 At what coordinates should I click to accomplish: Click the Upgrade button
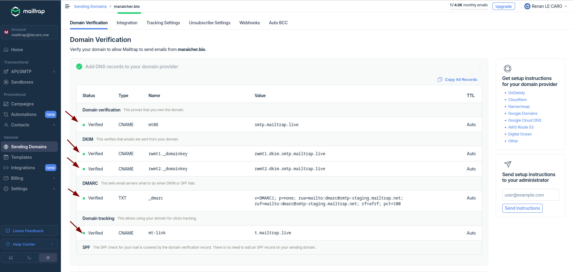(x=503, y=6)
